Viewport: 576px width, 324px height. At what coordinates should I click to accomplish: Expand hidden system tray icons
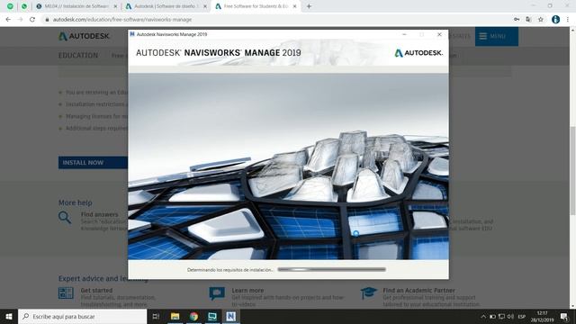pos(483,316)
